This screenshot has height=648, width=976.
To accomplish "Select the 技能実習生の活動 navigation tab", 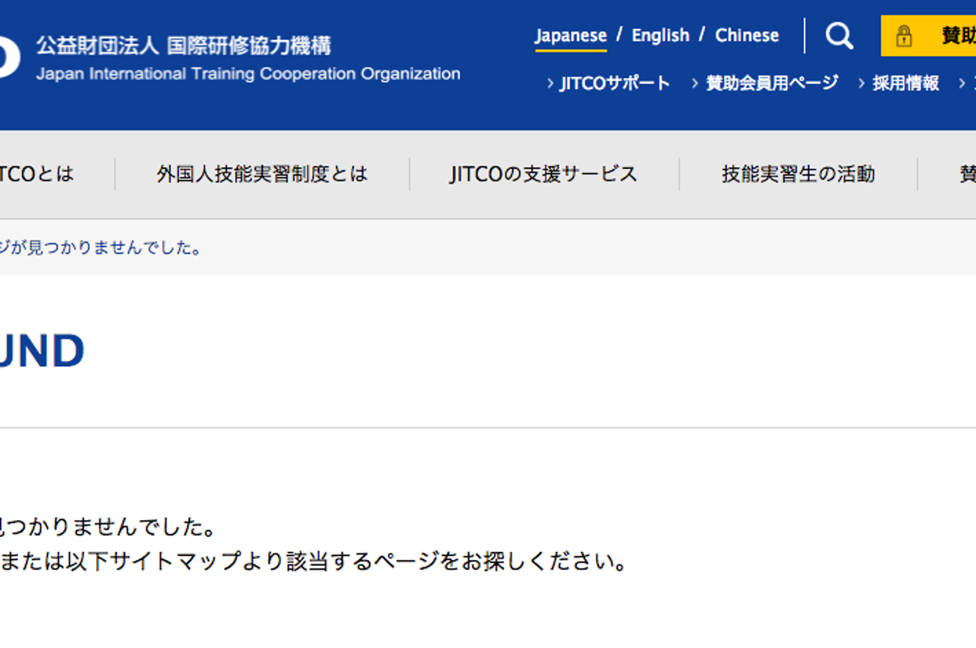I will coord(798,174).
